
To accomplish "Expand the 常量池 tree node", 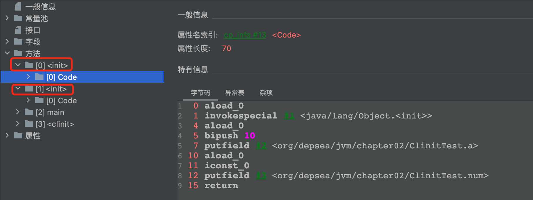I will pos(7,18).
